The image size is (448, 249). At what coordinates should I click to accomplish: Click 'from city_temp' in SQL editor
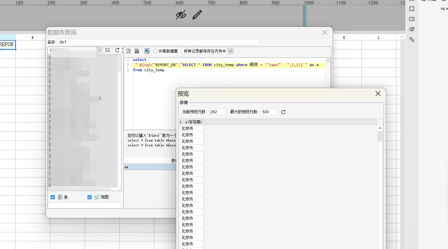click(148, 70)
